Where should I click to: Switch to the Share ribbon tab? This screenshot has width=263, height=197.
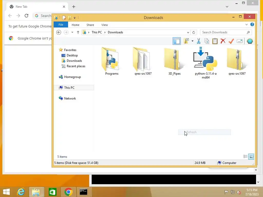[90, 25]
